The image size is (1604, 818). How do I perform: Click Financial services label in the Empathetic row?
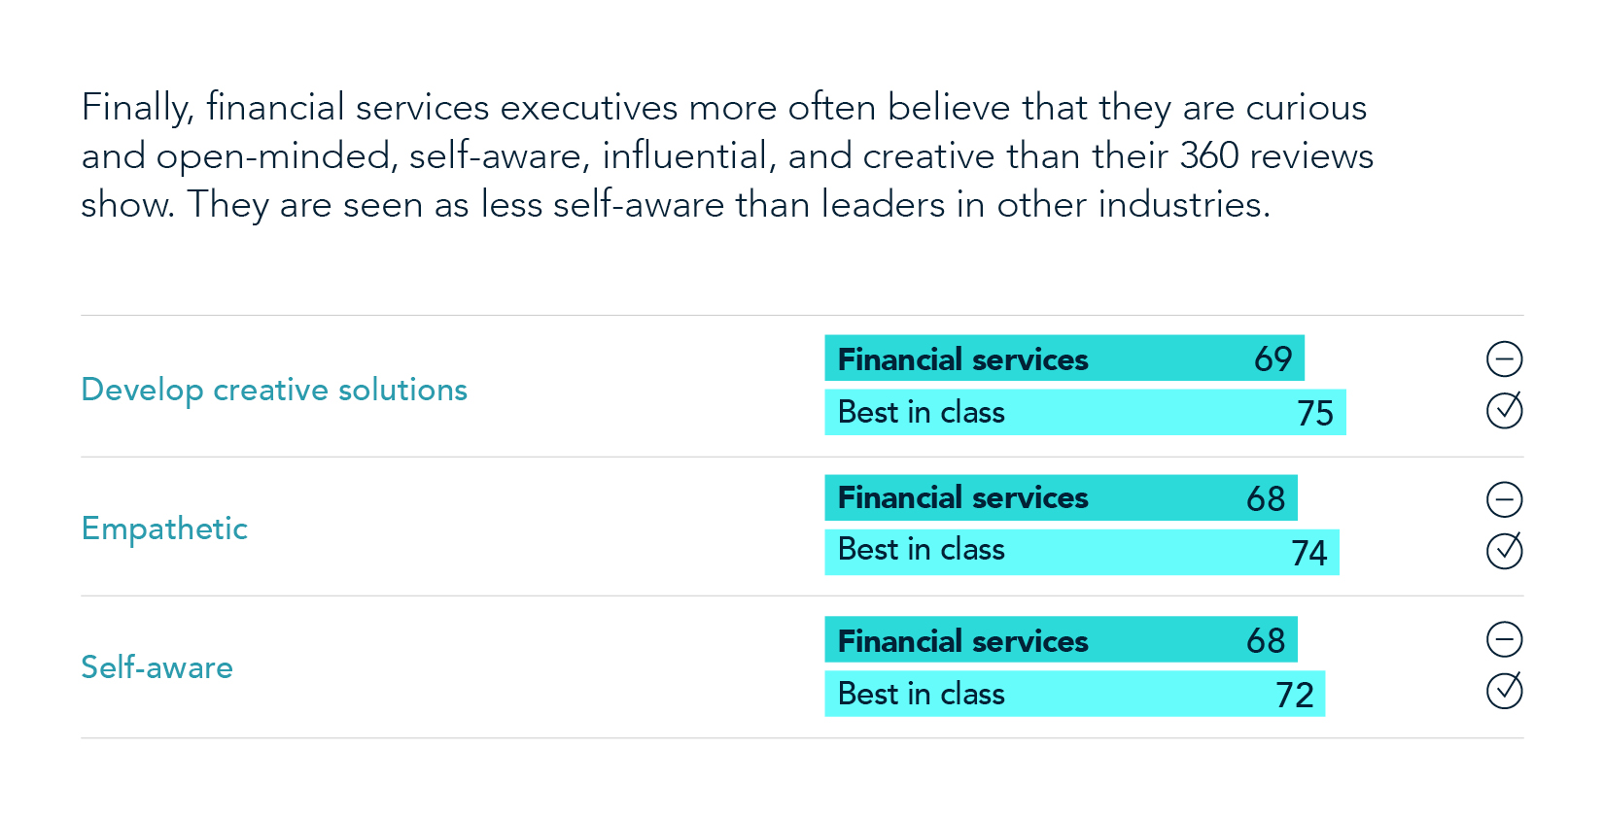(962, 497)
